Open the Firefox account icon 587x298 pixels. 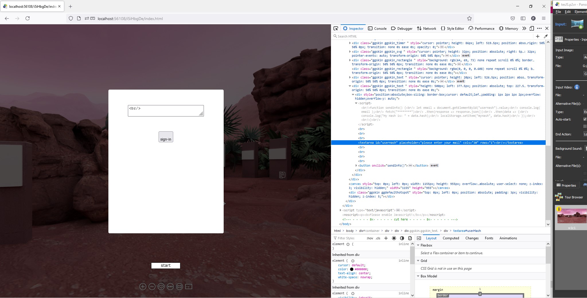tap(533, 18)
